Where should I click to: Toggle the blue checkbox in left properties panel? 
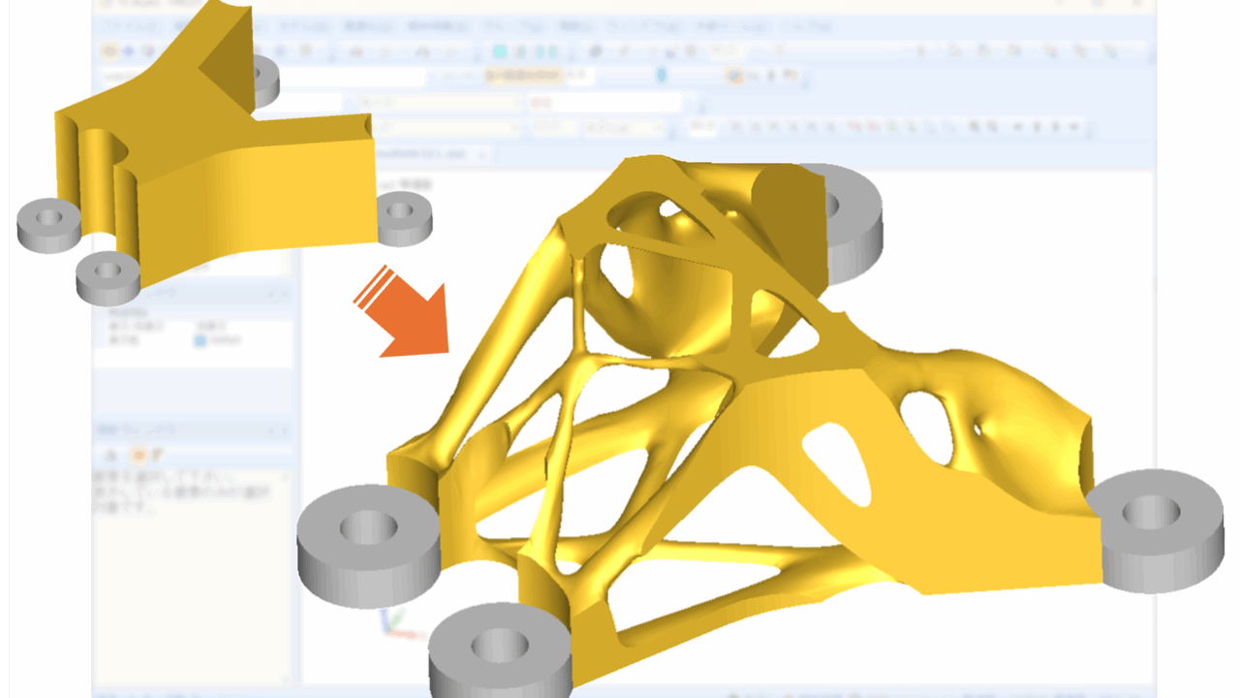pyautogui.click(x=201, y=341)
